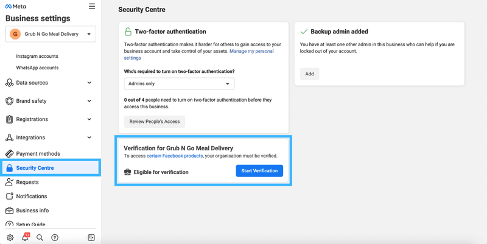Open the Notifications page
The height and width of the screenshot is (244, 487).
[x=32, y=196]
